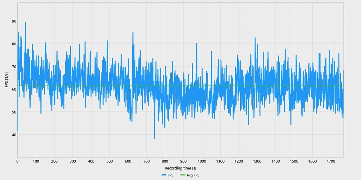Screen dimensions: 361x180
Task: Click the 1000 tick on the recording time axis
Action: point(202,161)
